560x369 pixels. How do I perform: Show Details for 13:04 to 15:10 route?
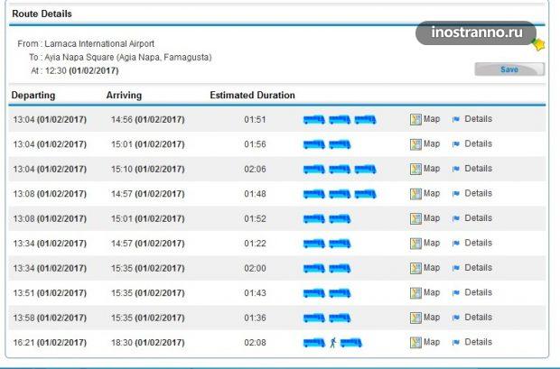point(478,169)
